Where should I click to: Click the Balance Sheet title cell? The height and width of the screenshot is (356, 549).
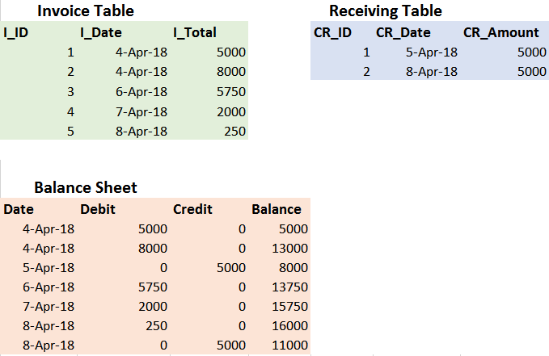(86, 187)
